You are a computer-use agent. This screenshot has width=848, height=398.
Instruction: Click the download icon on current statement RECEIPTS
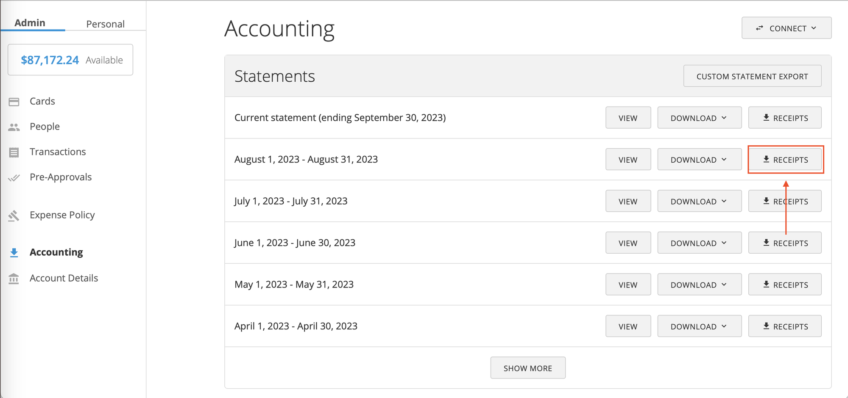click(x=766, y=117)
